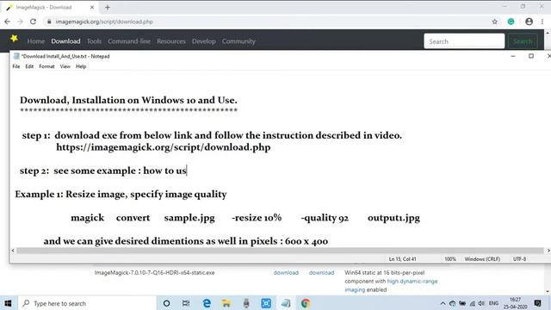Click the website Search input field
The height and width of the screenshot is (310, 551).
[464, 41]
